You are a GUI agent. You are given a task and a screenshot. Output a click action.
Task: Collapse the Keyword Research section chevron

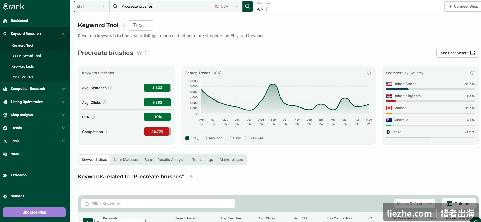[x=64, y=34]
